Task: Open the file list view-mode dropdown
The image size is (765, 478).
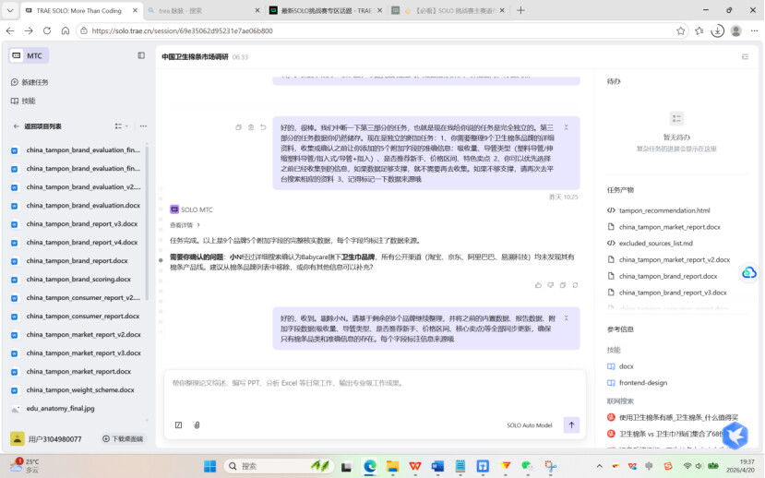Action: 121,126
